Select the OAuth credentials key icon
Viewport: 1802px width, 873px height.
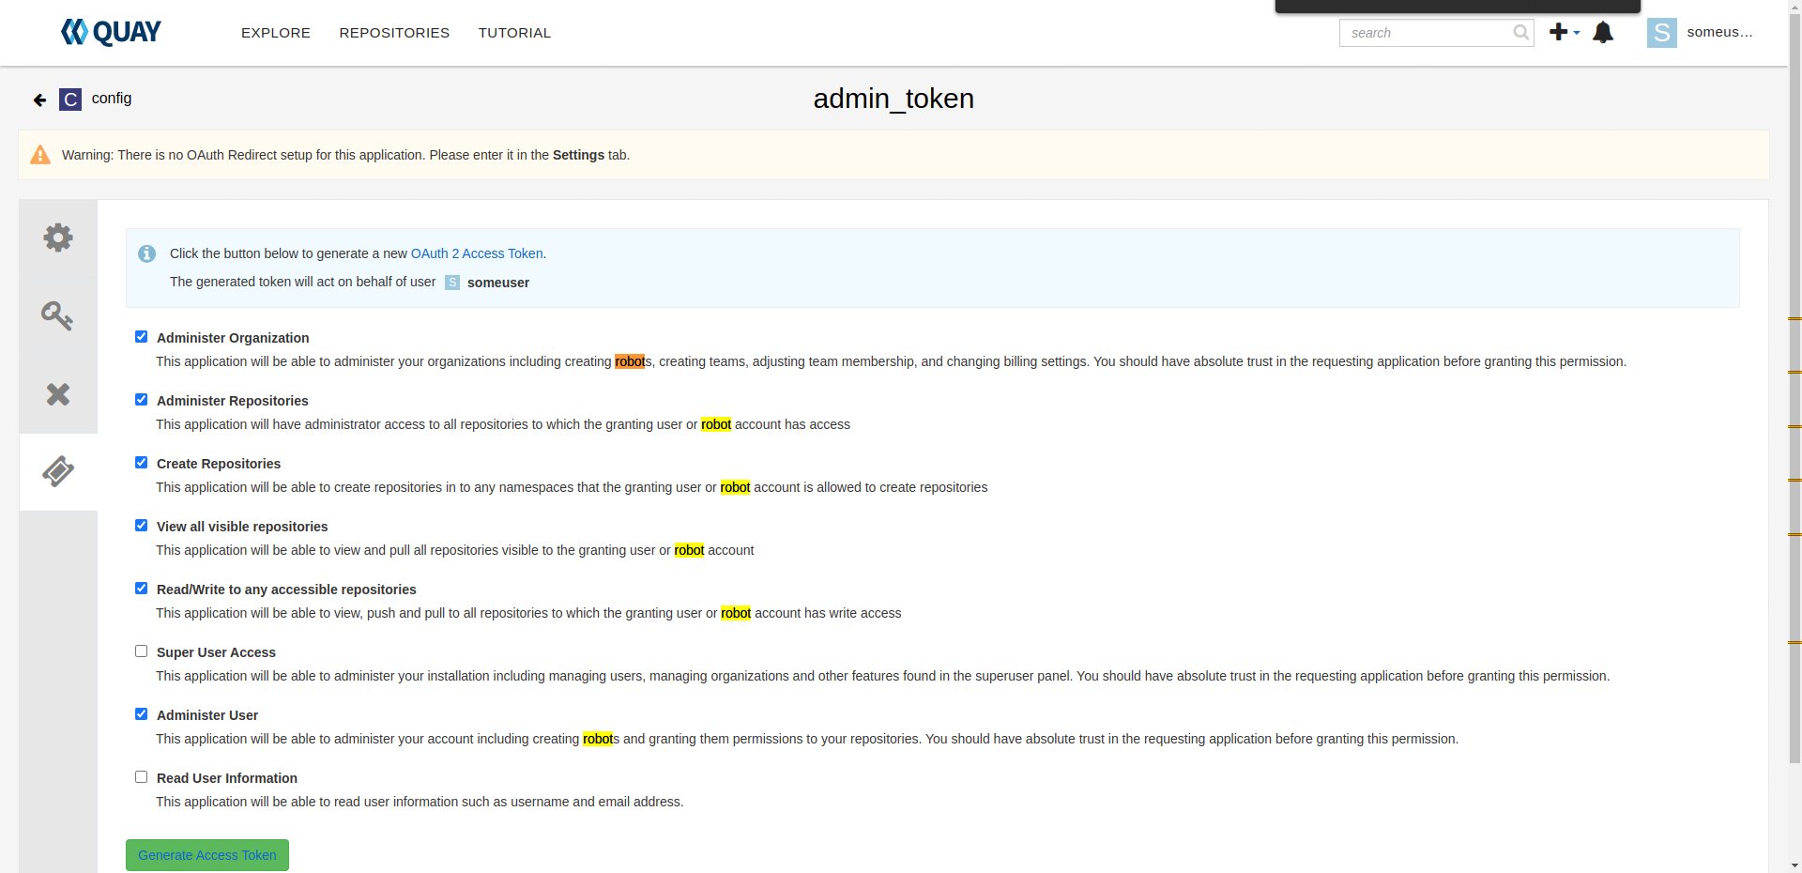point(57,315)
